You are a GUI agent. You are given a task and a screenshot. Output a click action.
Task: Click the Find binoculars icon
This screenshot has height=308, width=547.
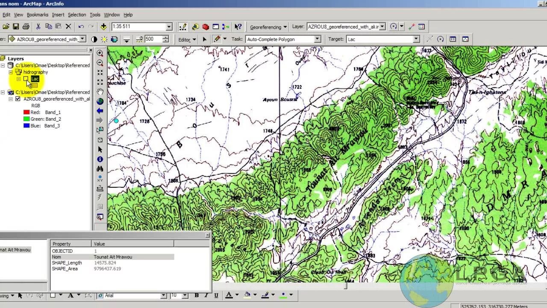click(x=100, y=169)
